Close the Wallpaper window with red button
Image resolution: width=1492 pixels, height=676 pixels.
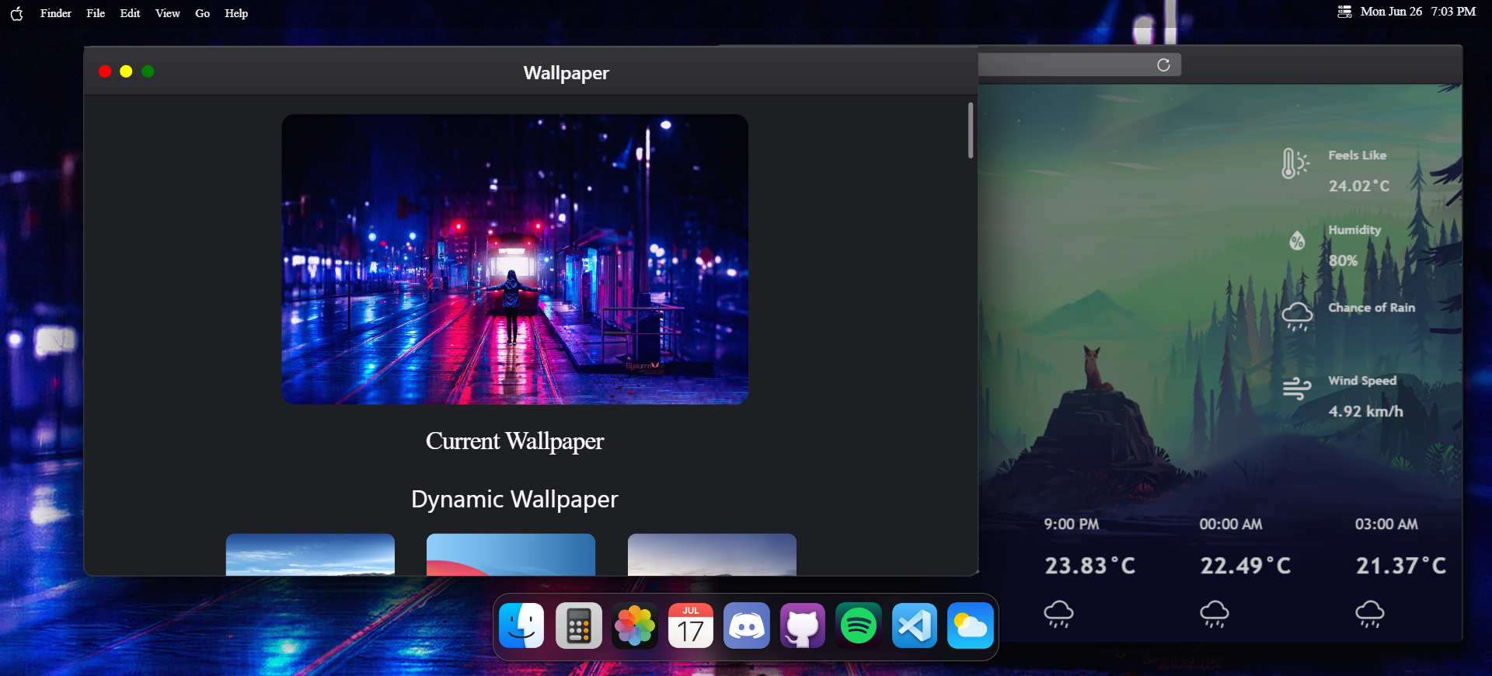coord(105,71)
